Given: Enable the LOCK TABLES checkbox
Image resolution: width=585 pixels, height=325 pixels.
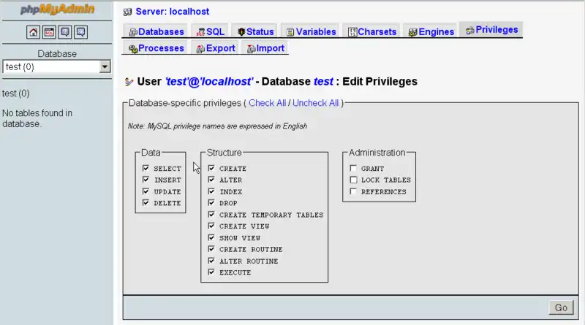Looking at the screenshot, I should point(353,180).
